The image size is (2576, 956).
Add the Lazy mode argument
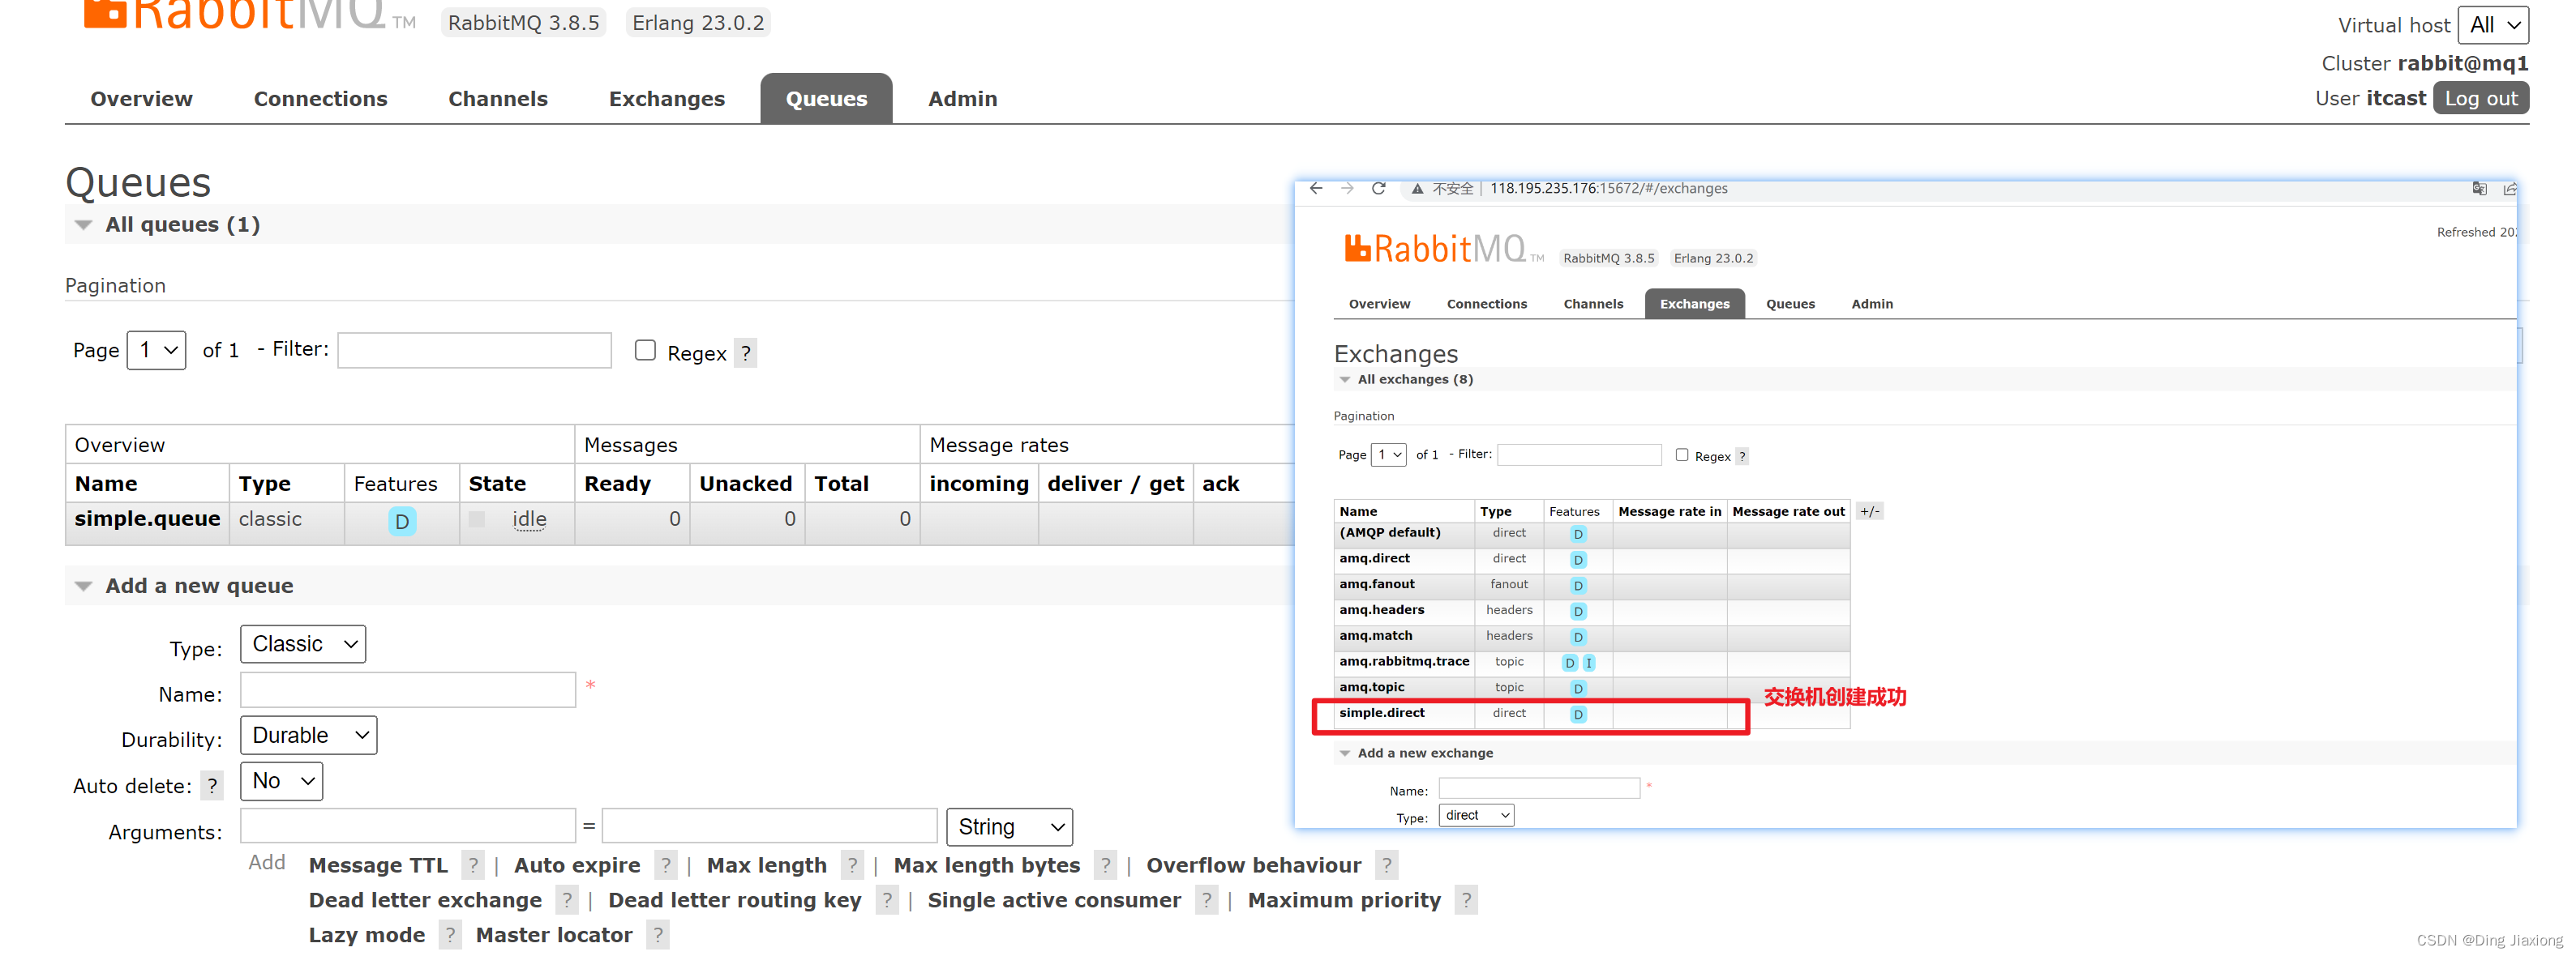pos(367,935)
